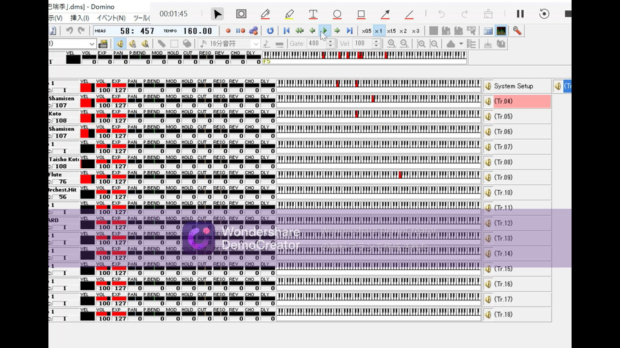Image resolution: width=620 pixels, height=348 pixels.
Task: Click the track properties icon beside the track dropdown
Action: [103, 44]
